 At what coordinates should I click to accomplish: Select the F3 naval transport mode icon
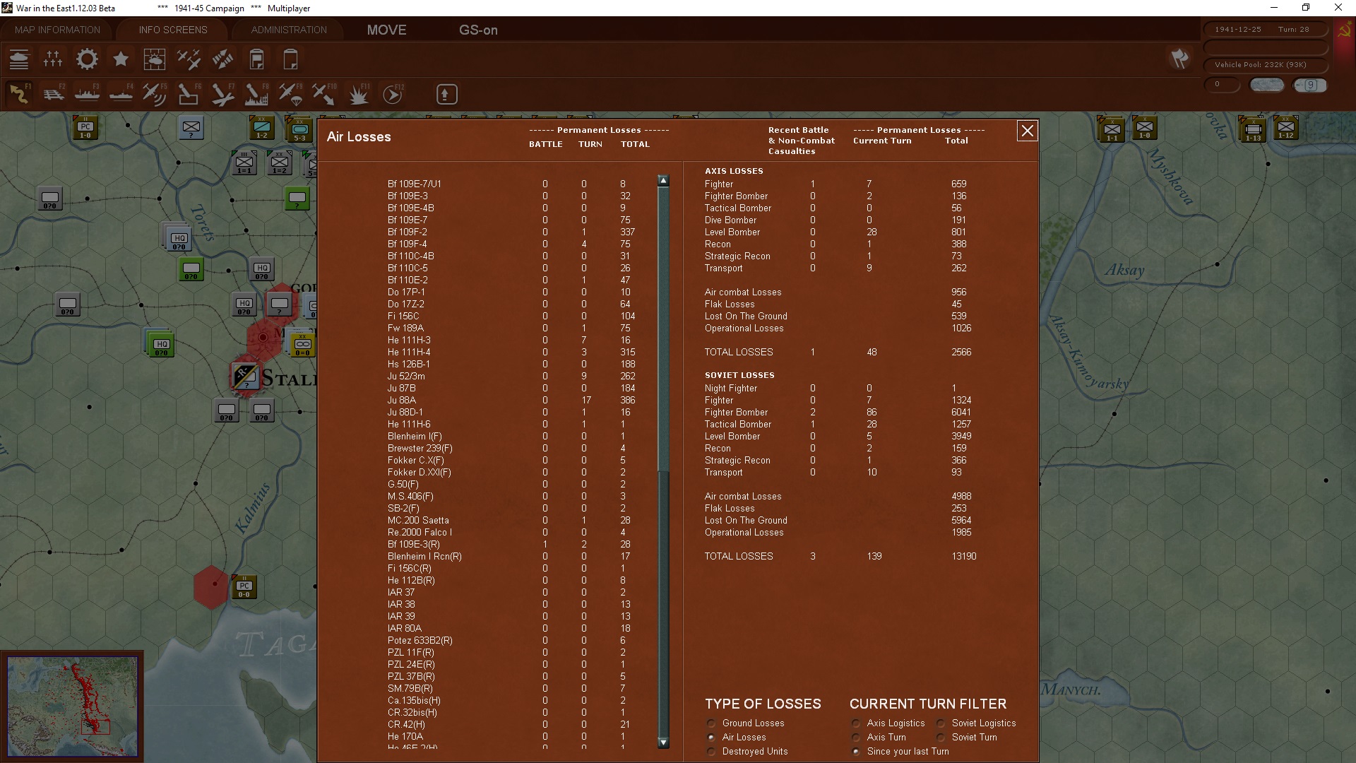point(86,93)
